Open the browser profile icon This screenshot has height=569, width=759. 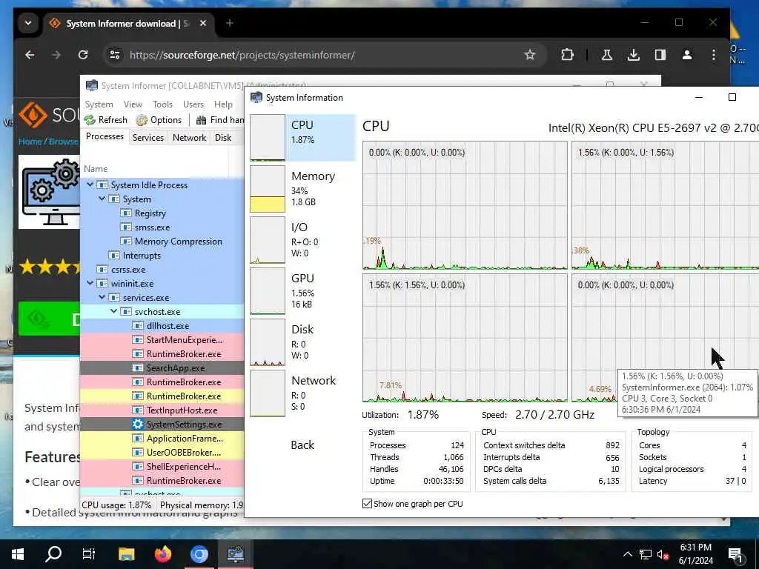pos(687,55)
